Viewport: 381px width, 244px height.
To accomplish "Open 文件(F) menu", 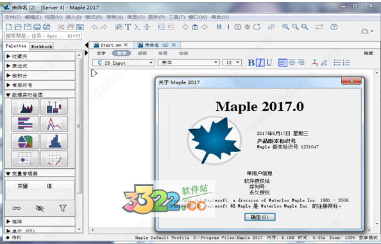I will [12, 17].
